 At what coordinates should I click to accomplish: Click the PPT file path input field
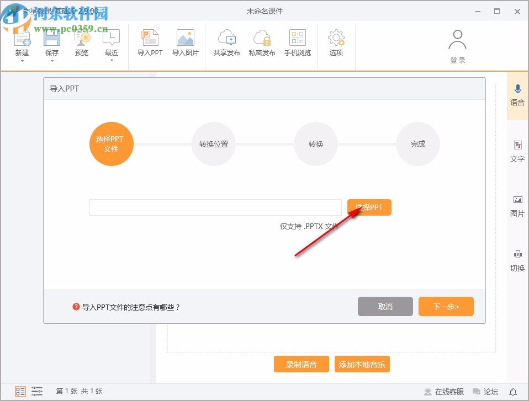point(215,207)
